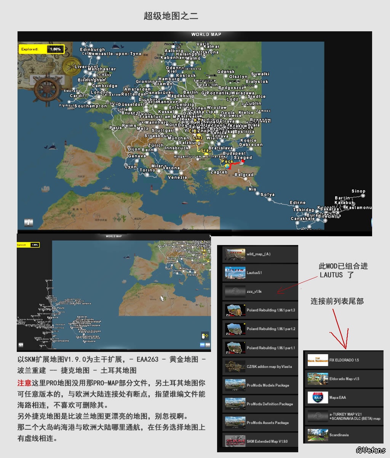Select ProMods Definition Package entry
The width and height of the screenshot is (390, 458).
pyautogui.click(x=260, y=404)
